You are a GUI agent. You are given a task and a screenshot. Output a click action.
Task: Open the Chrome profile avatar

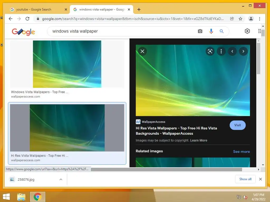(251, 19)
